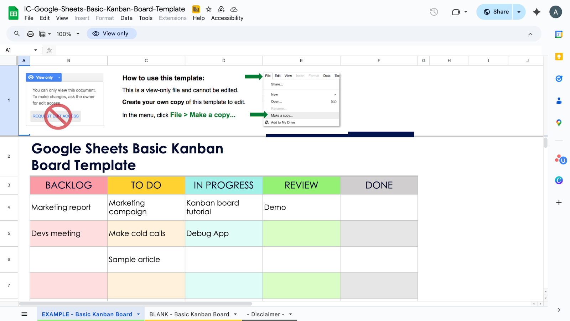Select the DONE header cell
The image size is (570, 321).
click(x=379, y=185)
